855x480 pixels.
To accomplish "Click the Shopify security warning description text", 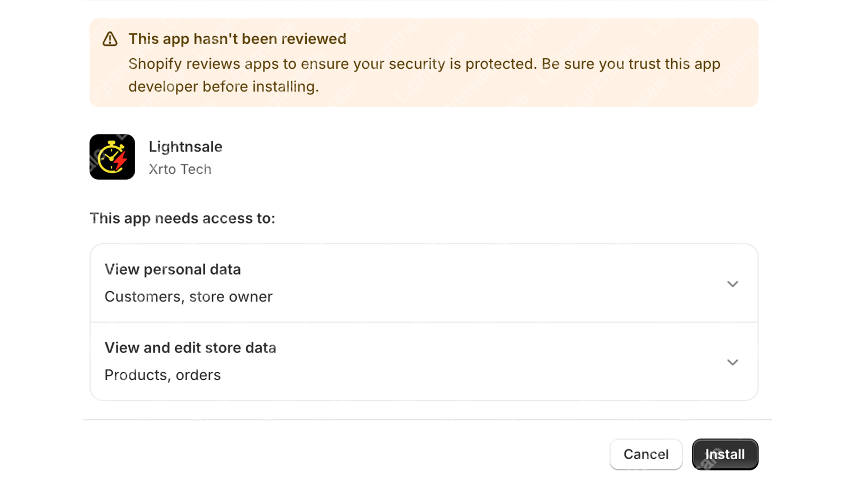I will (424, 75).
